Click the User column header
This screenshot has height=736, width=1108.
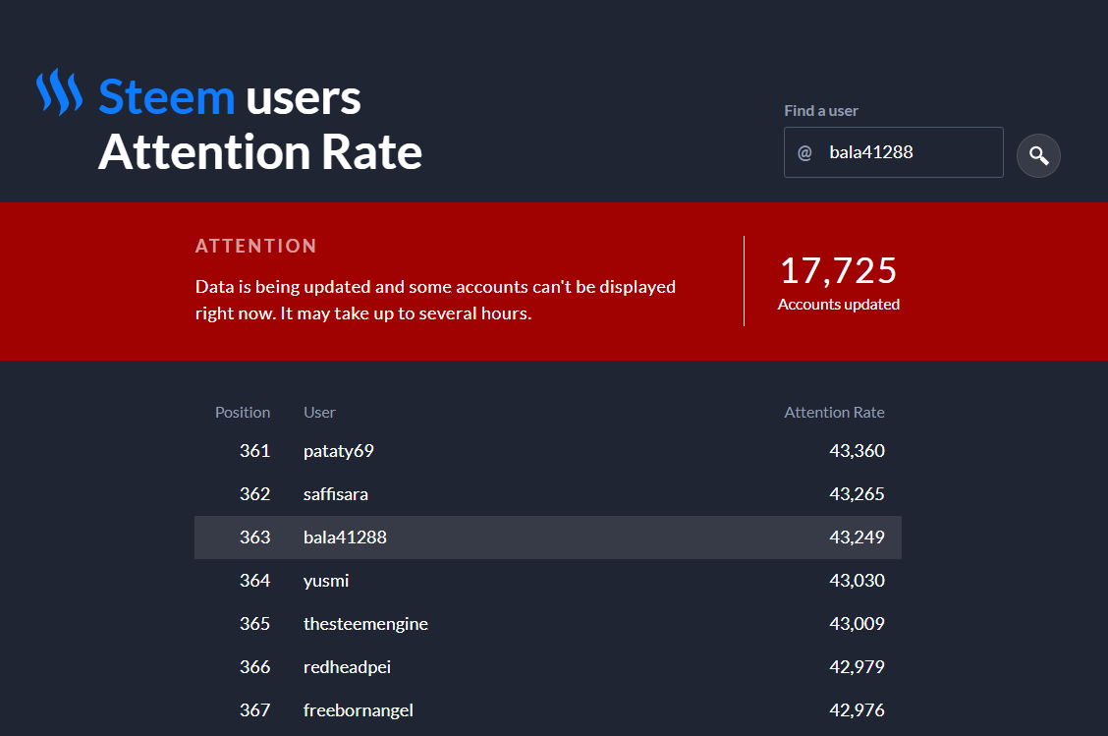(x=319, y=412)
